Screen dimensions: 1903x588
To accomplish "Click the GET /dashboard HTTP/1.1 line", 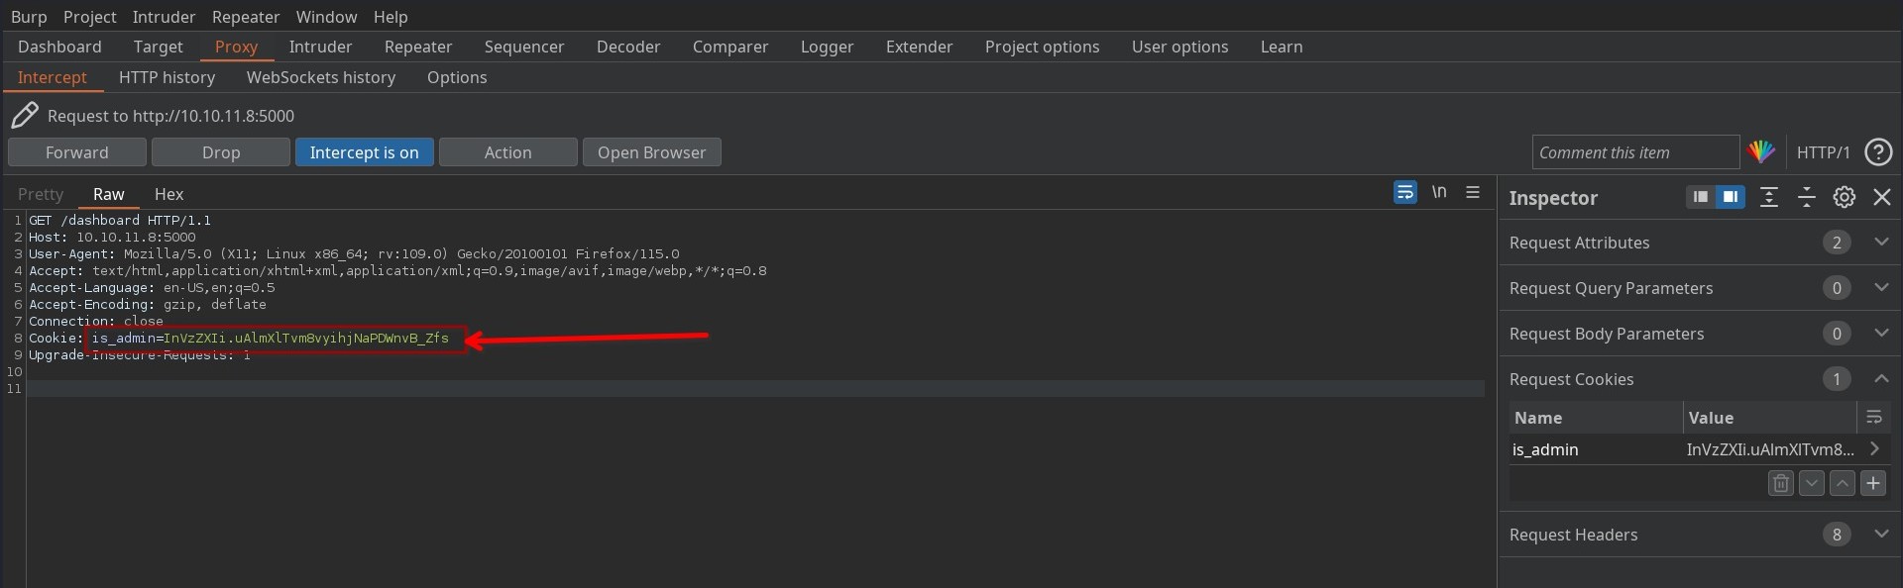I will [120, 220].
